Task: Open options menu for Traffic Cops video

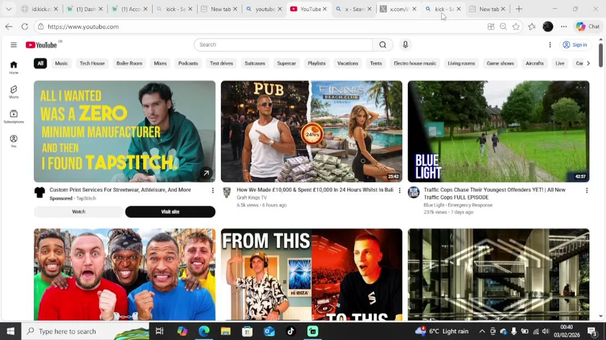Action: [587, 190]
